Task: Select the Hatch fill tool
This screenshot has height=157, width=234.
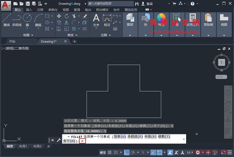Action: pyautogui.click(x=47, y=29)
